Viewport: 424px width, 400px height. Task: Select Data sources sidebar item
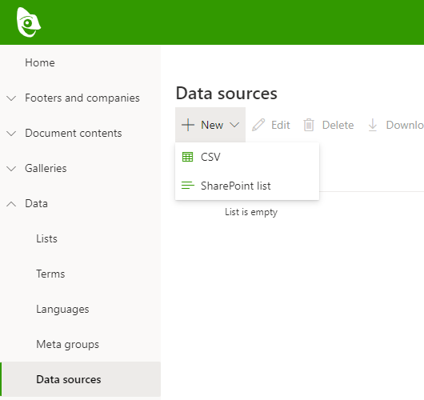[x=80, y=379]
